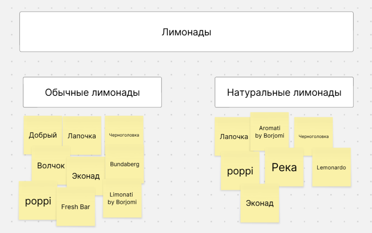Select the top "Лимонады" title box

click(186, 32)
